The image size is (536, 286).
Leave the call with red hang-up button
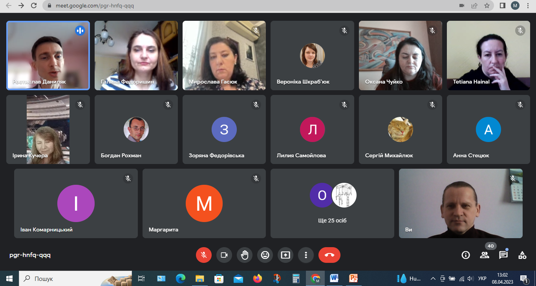tap(329, 255)
